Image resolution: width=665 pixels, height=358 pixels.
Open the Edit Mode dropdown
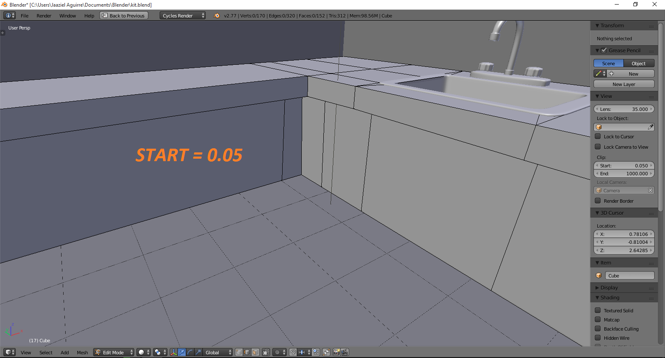click(x=113, y=352)
